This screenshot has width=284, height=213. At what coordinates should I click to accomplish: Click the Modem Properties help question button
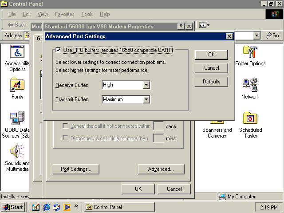point(181,27)
